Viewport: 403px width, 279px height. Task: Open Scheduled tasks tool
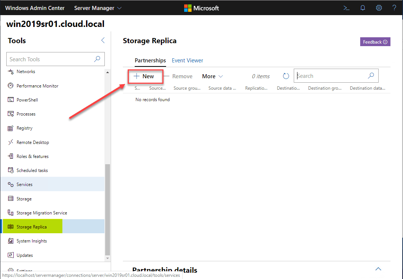32,170
